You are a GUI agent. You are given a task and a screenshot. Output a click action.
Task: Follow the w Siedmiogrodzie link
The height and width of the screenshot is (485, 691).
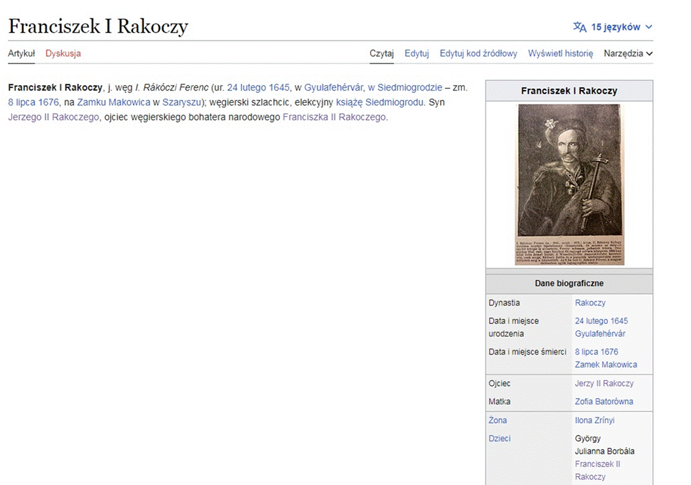click(405, 87)
